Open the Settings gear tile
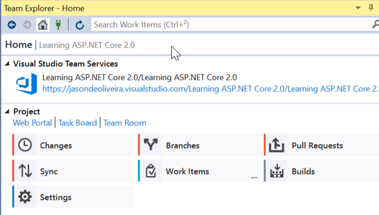The height and width of the screenshot is (215, 379). click(x=73, y=196)
